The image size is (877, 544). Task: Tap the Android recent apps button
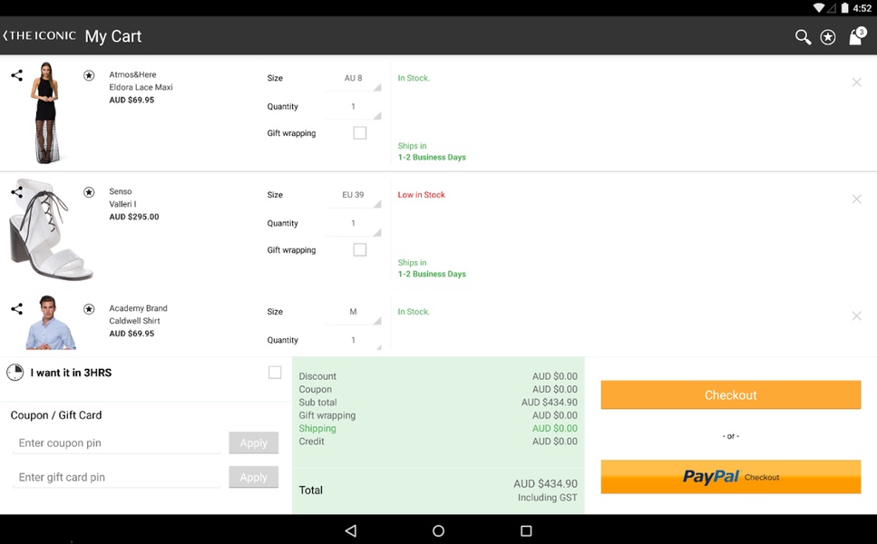pos(526,530)
